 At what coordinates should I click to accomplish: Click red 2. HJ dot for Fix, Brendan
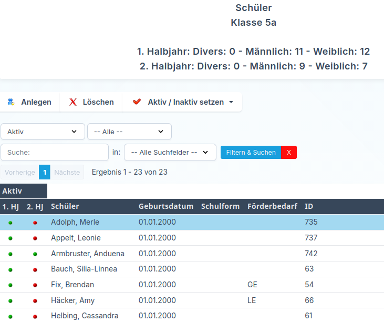[x=35, y=285]
